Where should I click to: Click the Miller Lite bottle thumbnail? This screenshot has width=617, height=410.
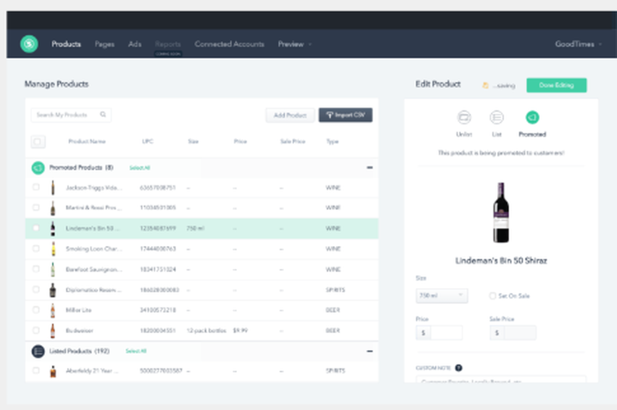coord(52,310)
